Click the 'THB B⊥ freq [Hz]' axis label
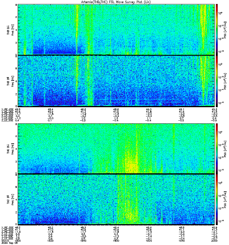 pyautogui.click(x=10, y=30)
